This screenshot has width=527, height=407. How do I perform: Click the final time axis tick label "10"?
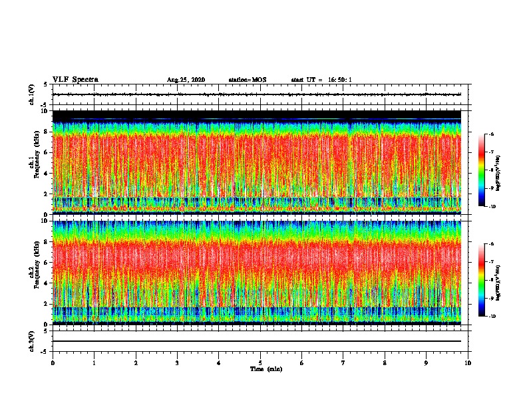468,362
